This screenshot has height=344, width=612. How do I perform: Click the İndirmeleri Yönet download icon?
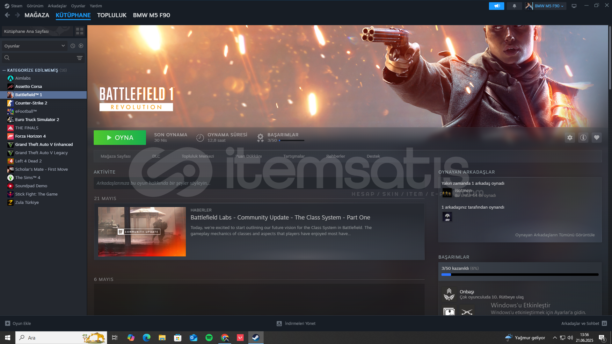279,323
